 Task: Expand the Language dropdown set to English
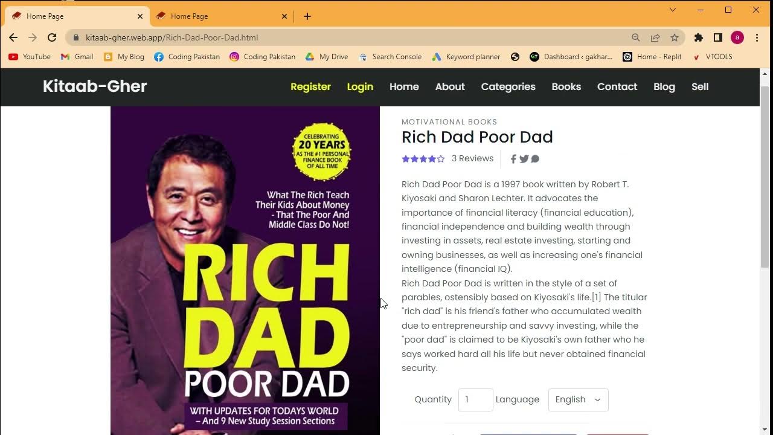tap(578, 400)
